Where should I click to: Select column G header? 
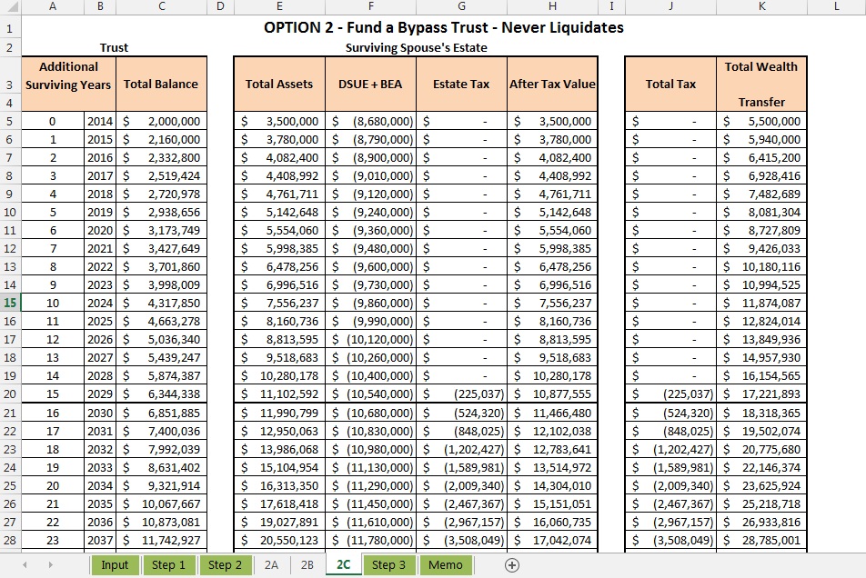pos(461,7)
